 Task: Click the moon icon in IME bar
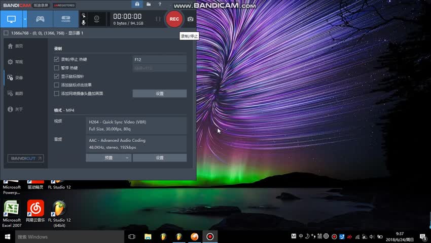click(307, 236)
